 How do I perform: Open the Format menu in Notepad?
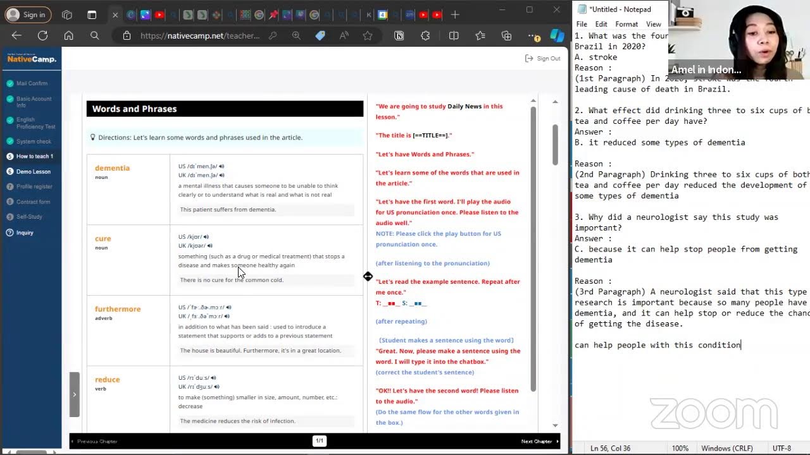coord(626,24)
